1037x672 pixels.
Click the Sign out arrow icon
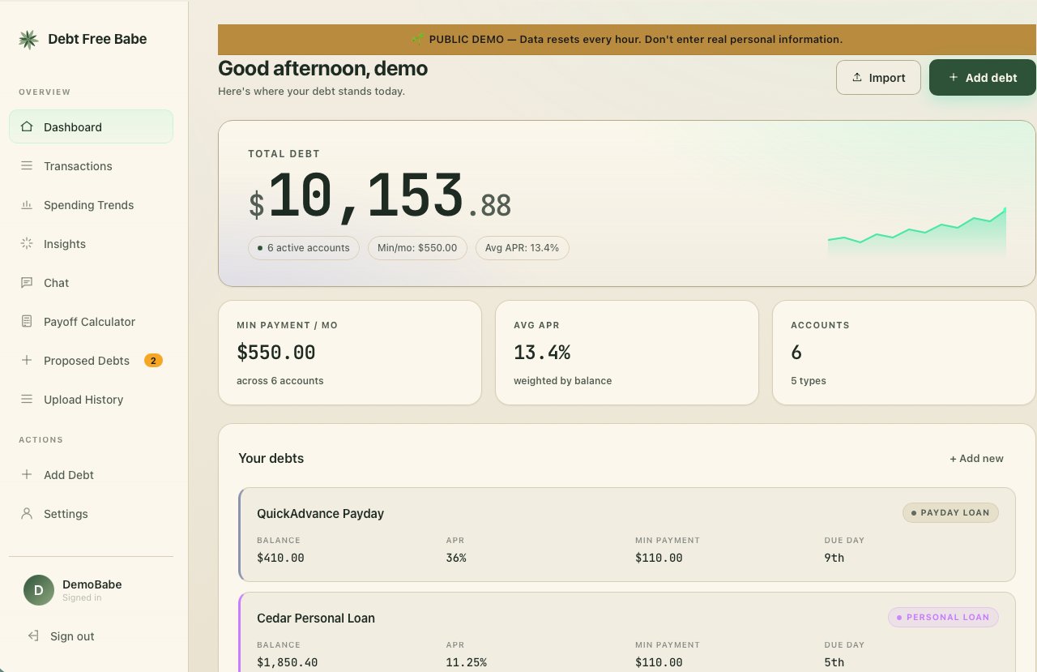tap(33, 636)
